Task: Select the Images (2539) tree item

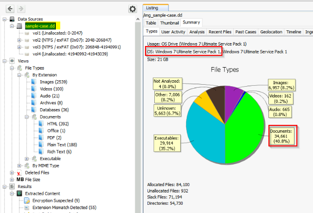Action: pos(53,82)
